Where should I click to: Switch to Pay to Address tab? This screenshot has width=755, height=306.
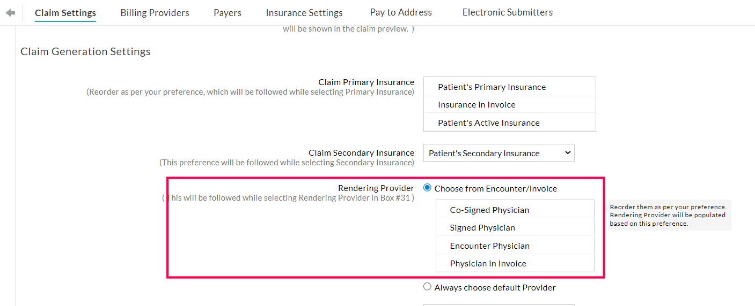pos(401,12)
